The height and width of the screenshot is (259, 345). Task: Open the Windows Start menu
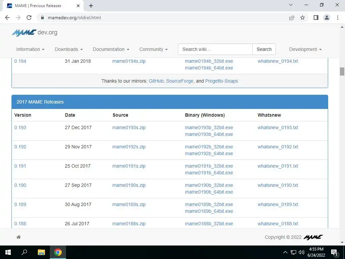point(8,252)
